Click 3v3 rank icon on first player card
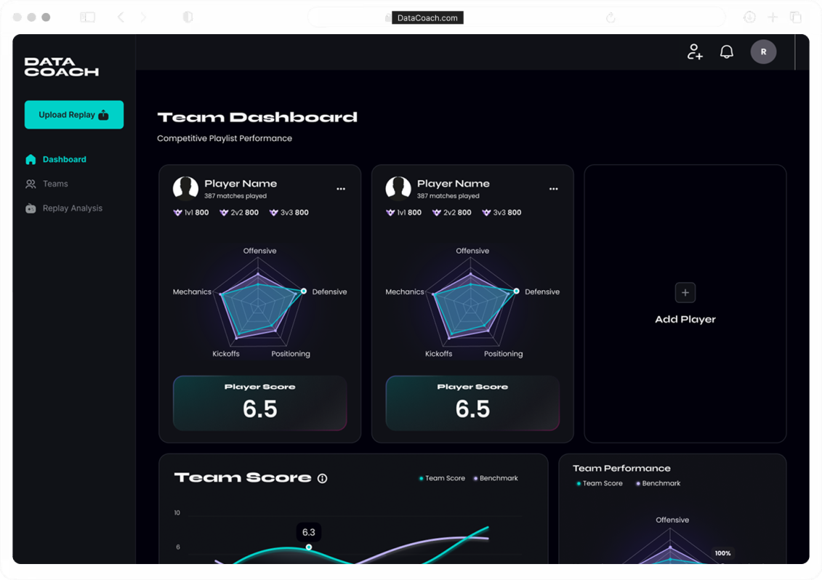The height and width of the screenshot is (580, 822). click(274, 213)
